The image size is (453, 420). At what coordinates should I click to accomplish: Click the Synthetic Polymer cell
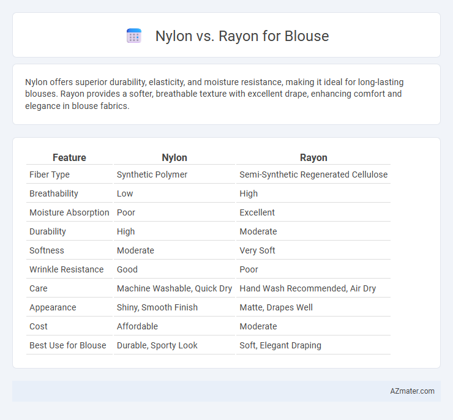[x=152, y=174]
